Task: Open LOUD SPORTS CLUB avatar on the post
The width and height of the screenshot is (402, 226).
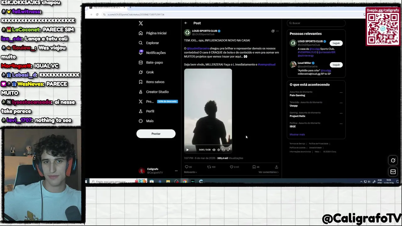Action: click(x=187, y=32)
